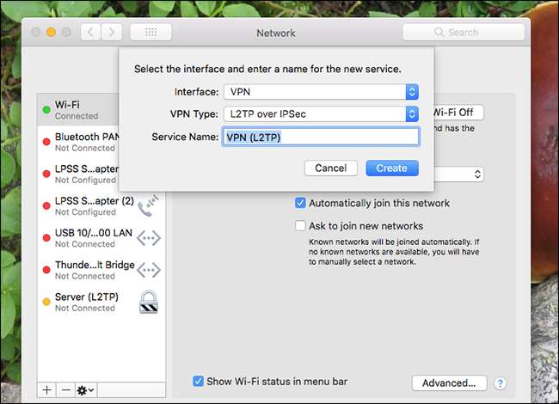Click the search magnifier icon
Image resolution: width=559 pixels, height=404 pixels.
(439, 33)
